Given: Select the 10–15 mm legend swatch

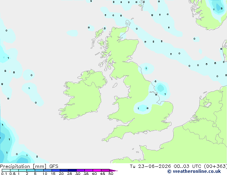Looking at the screenshot, I should (47, 170).
